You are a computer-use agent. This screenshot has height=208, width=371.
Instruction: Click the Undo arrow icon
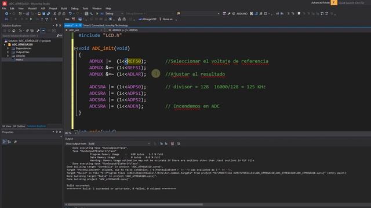(x=70, y=14)
